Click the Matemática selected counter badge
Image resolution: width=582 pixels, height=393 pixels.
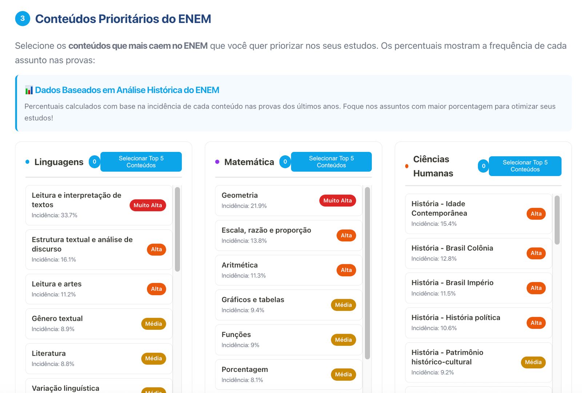pos(285,162)
